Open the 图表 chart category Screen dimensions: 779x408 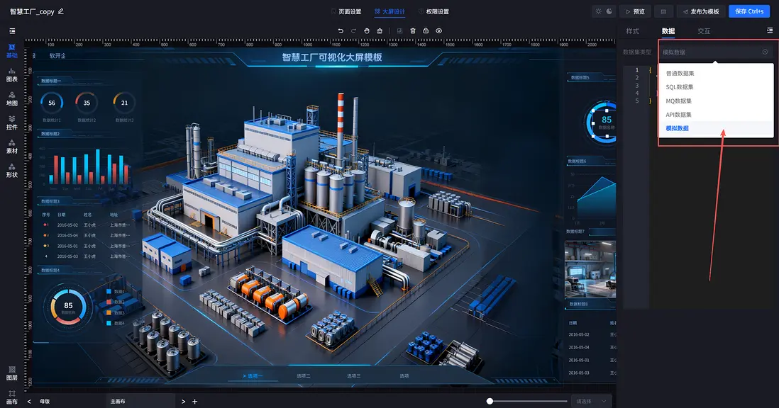pos(12,75)
